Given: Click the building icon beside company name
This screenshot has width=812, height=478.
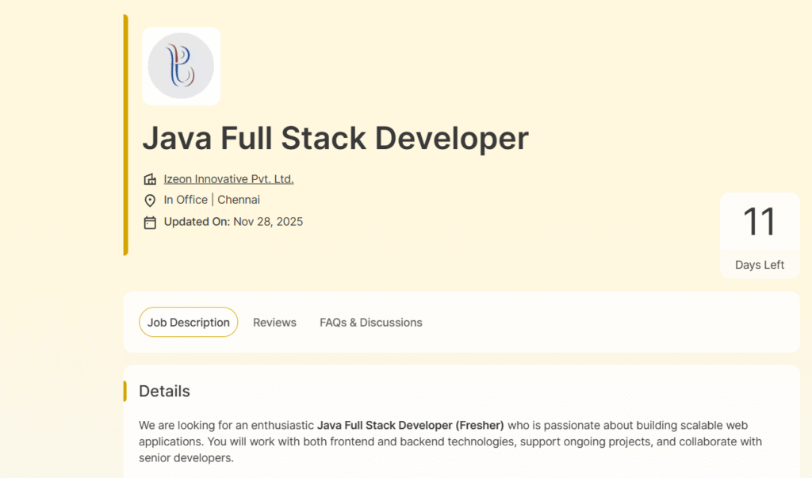Looking at the screenshot, I should coord(150,179).
